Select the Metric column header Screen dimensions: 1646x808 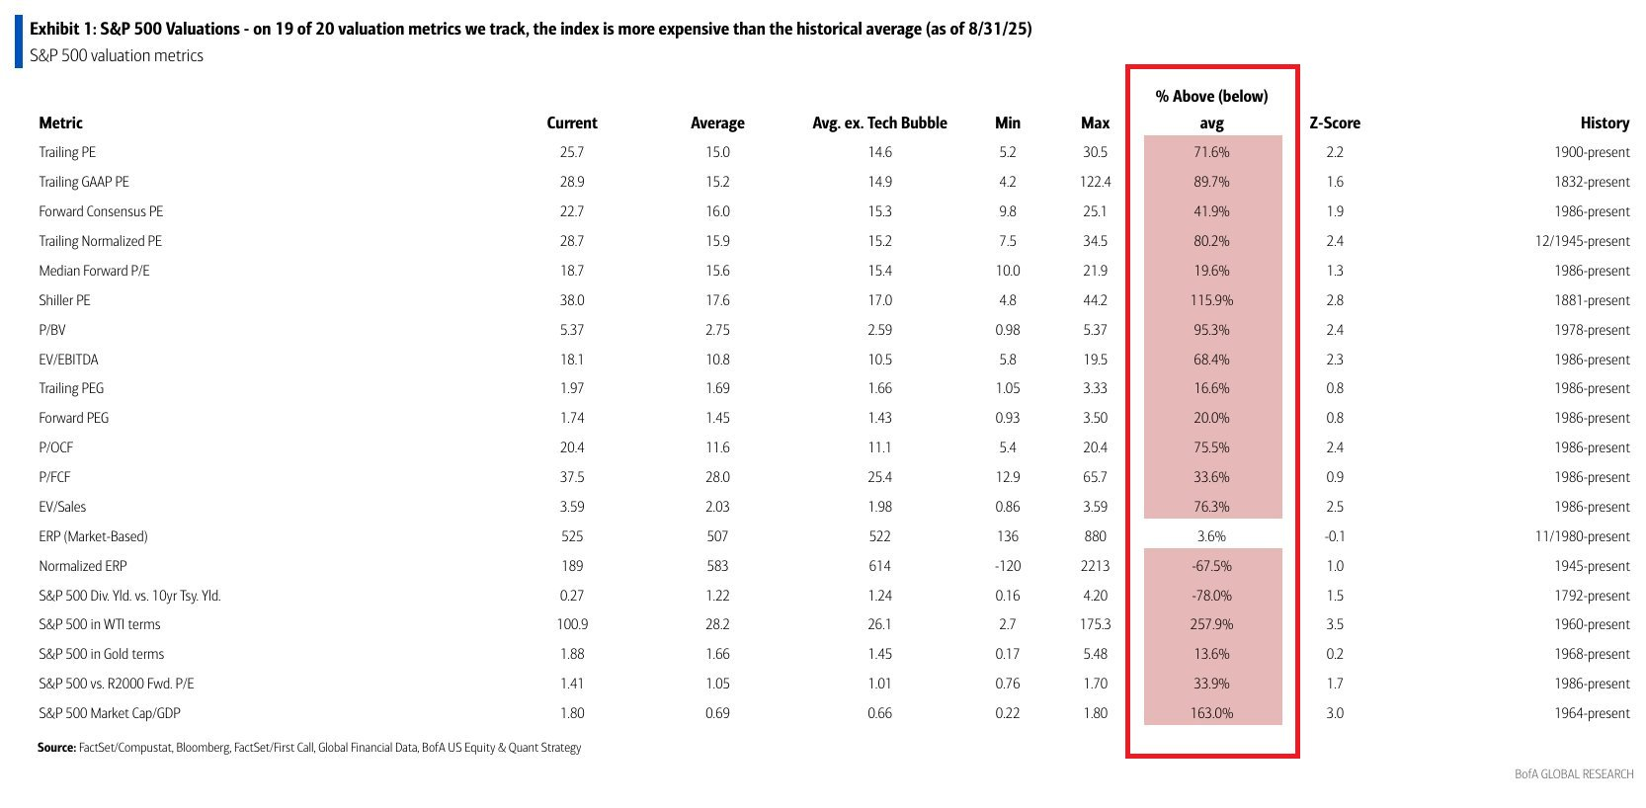(60, 123)
